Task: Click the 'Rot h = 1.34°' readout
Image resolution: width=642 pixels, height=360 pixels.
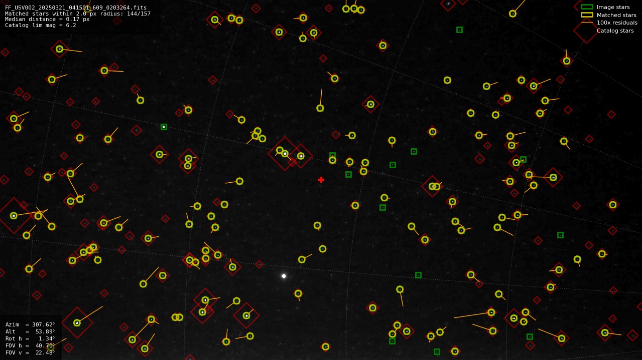Action: [x=30, y=338]
